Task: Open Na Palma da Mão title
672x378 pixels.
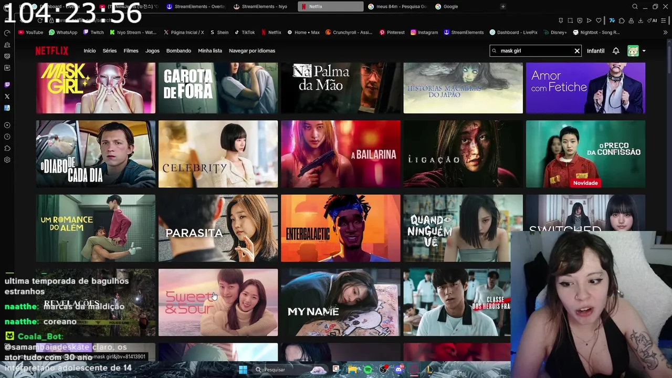Action: click(x=340, y=88)
